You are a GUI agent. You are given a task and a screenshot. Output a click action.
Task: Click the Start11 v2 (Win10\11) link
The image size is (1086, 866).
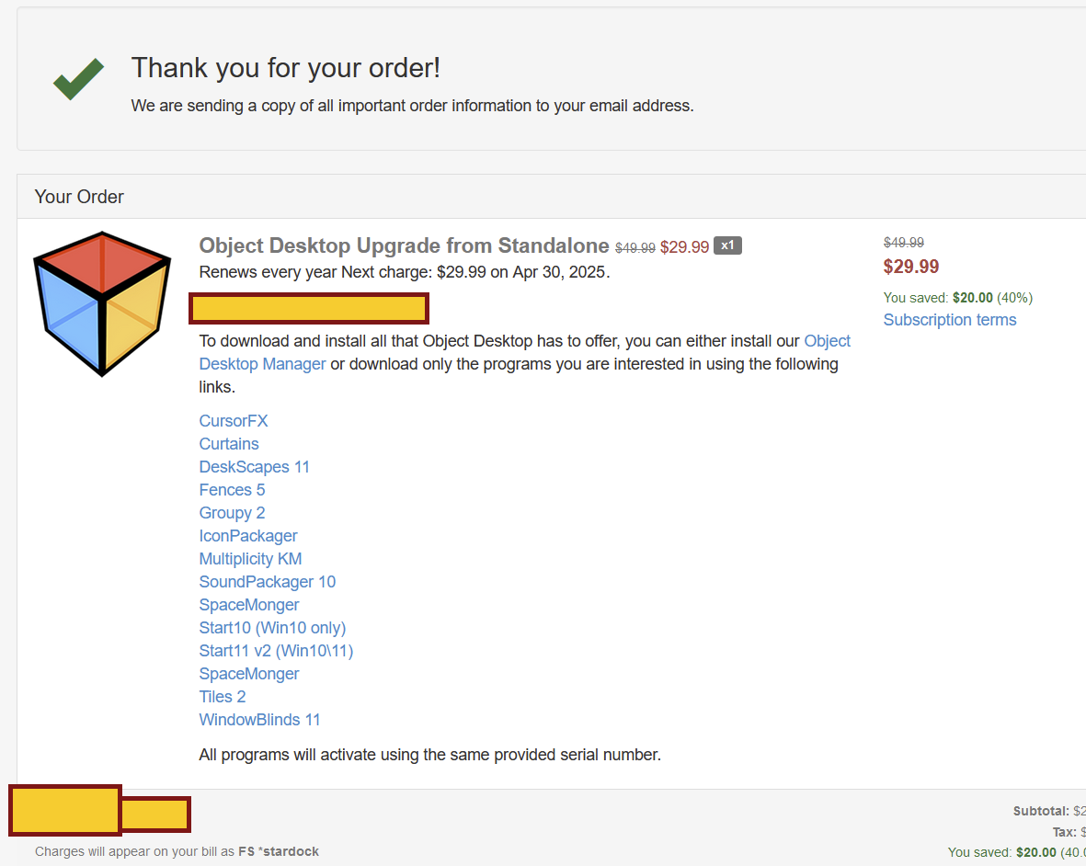[276, 651]
